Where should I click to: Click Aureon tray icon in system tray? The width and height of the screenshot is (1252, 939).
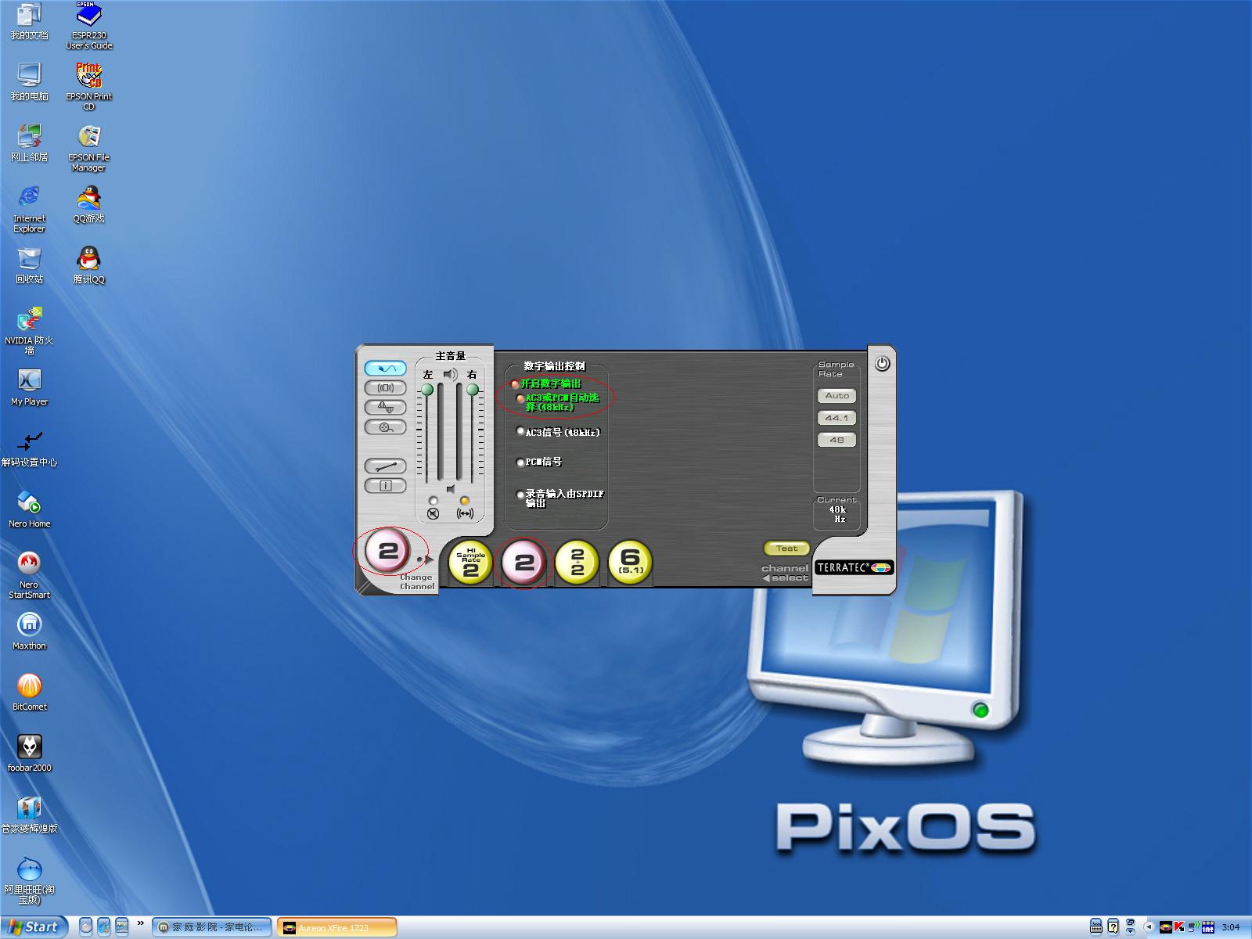tap(1165, 927)
